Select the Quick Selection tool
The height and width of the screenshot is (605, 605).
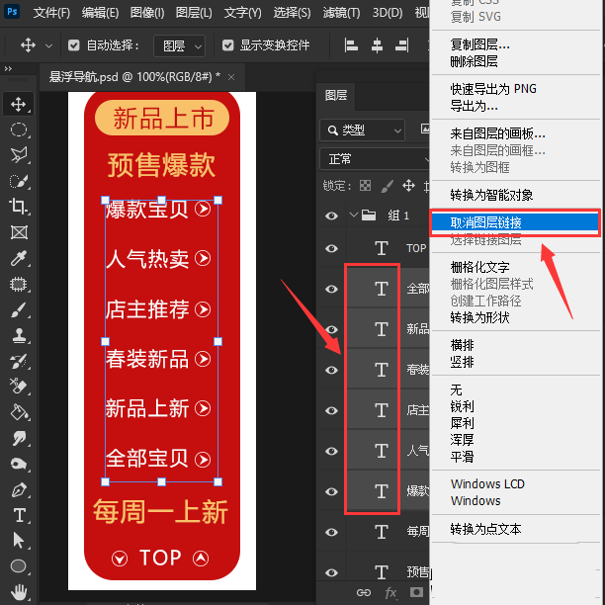(18, 181)
